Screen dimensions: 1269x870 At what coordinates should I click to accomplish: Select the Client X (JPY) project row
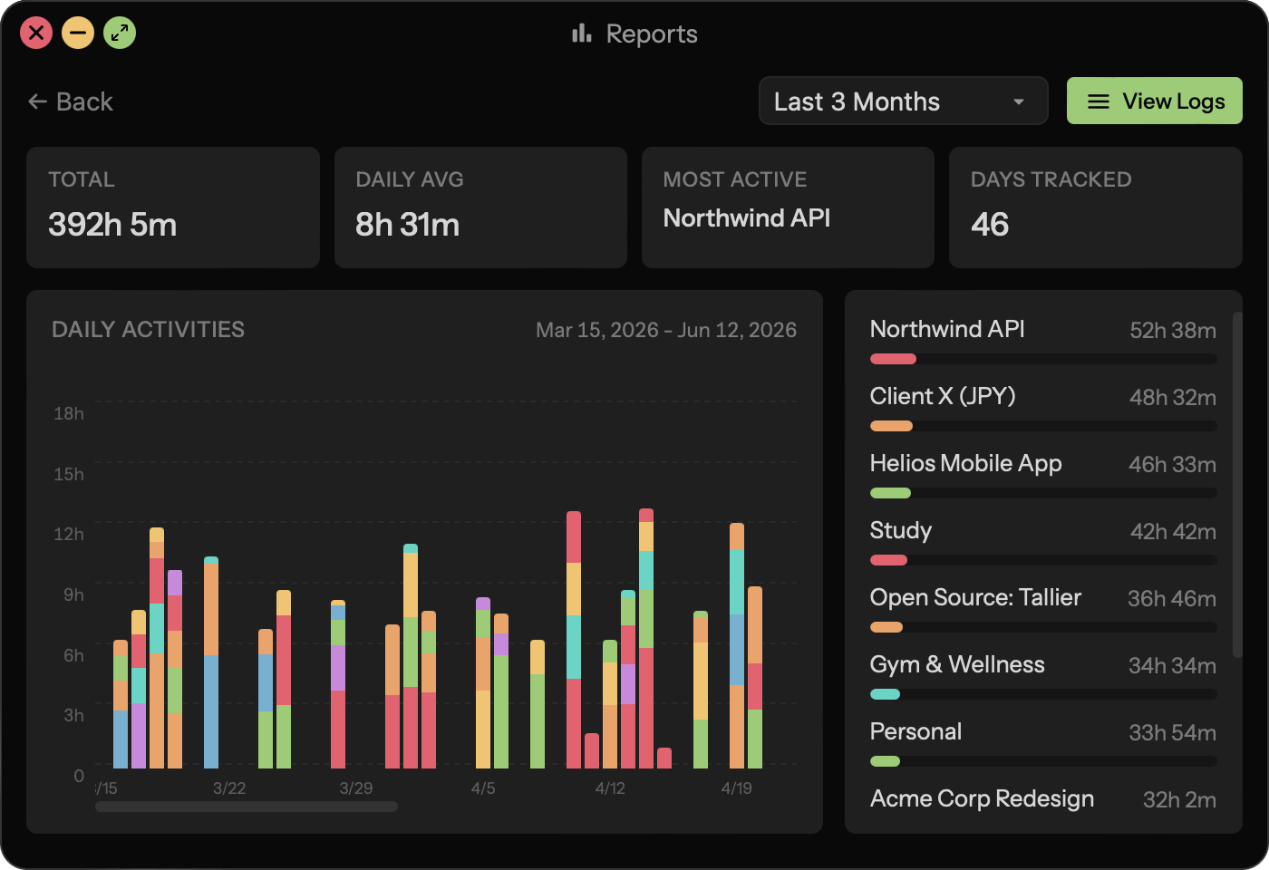click(1043, 409)
